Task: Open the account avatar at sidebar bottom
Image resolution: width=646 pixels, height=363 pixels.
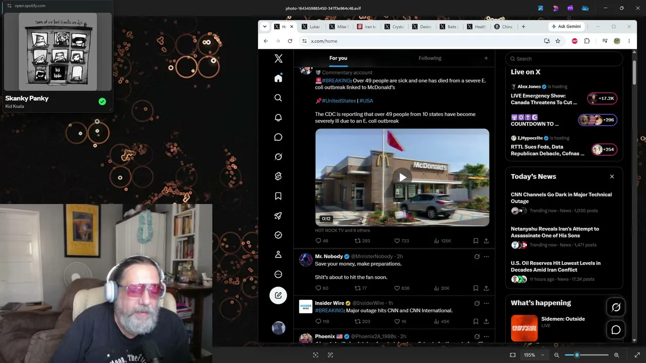Action: click(278, 328)
